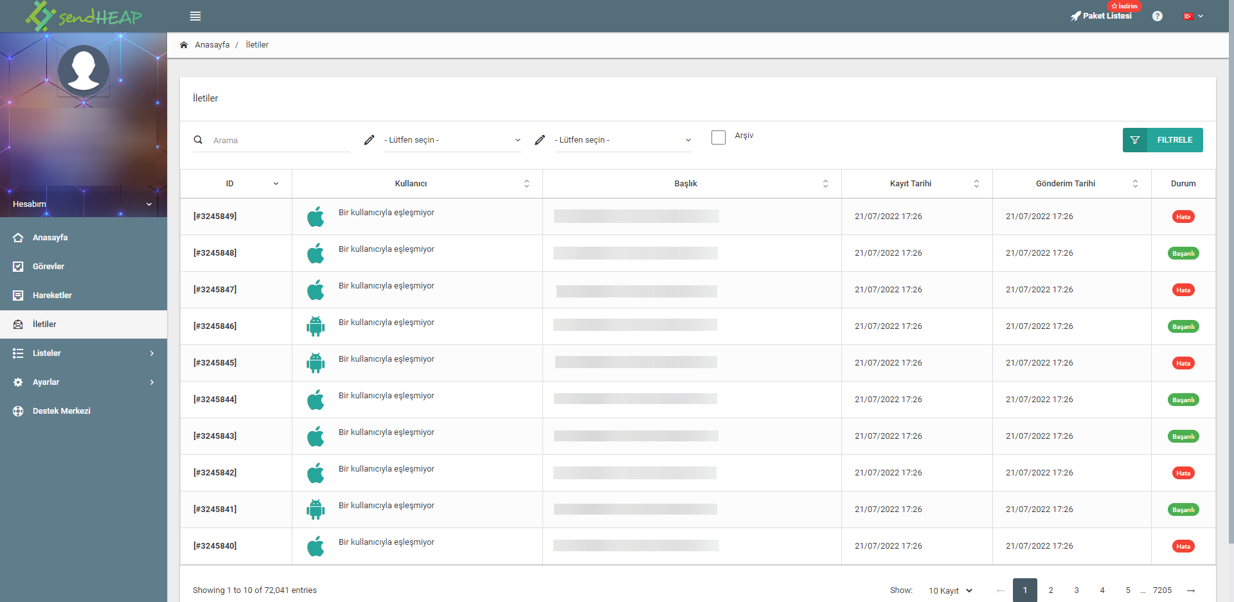
Task: Click the Anasayfa breadcrumb link
Action: coord(212,45)
